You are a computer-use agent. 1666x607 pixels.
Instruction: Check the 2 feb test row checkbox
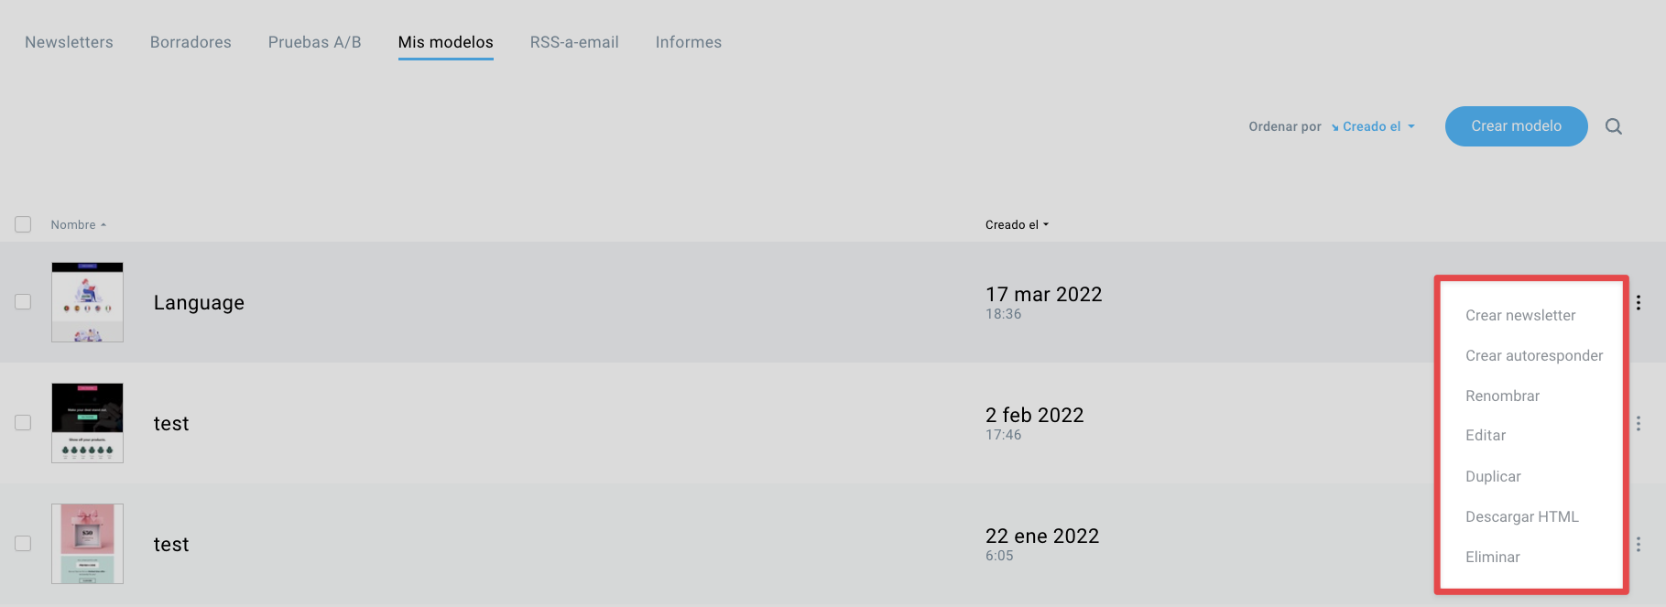click(x=23, y=423)
